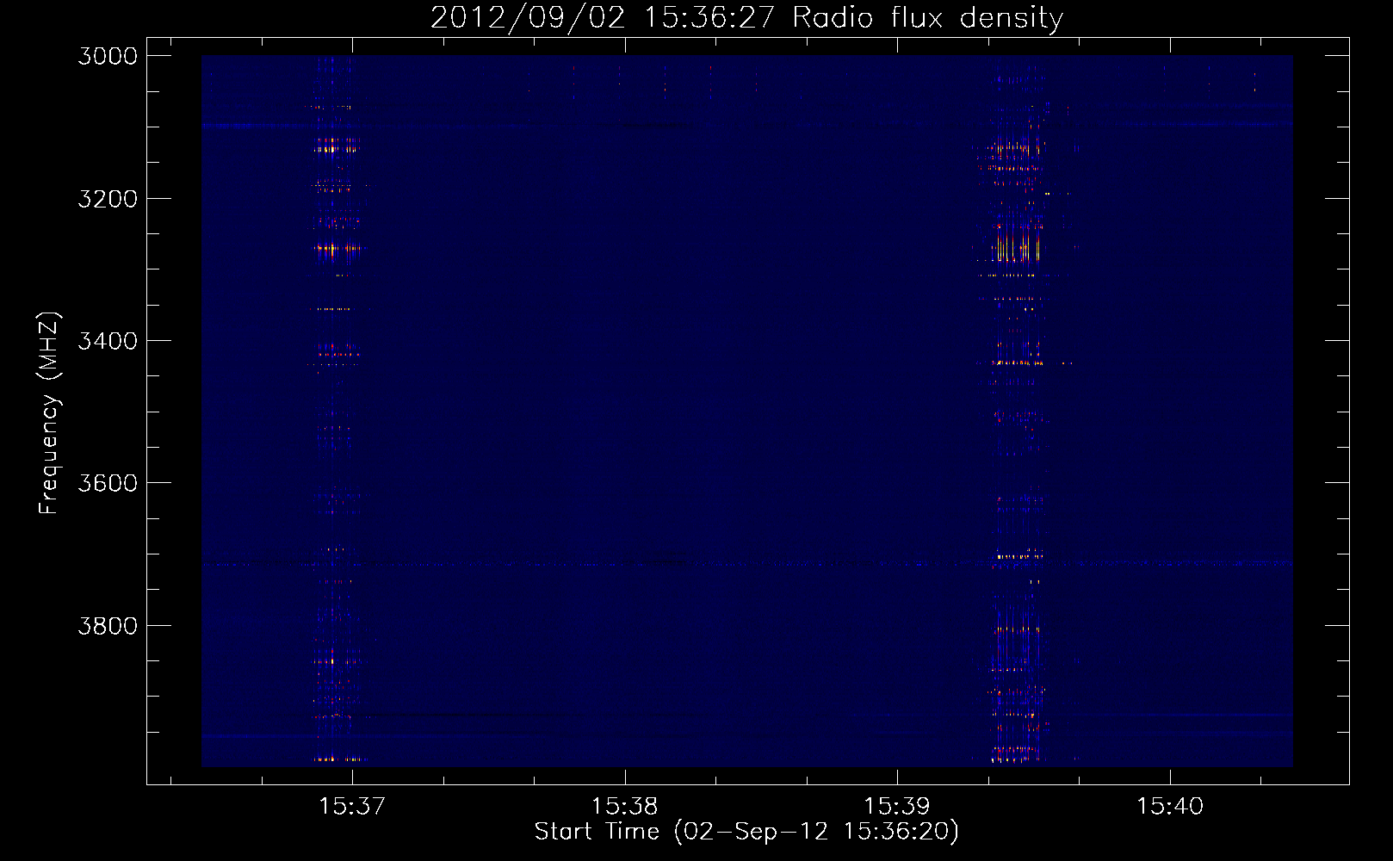Click the 3000 frequency tick label
The height and width of the screenshot is (861, 1393).
point(108,56)
